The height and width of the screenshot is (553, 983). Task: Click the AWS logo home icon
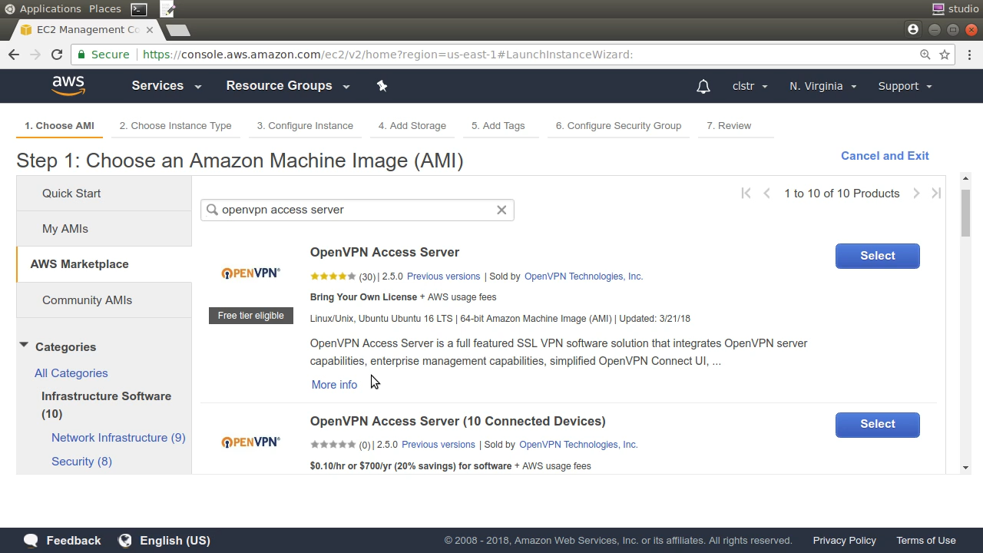point(68,86)
